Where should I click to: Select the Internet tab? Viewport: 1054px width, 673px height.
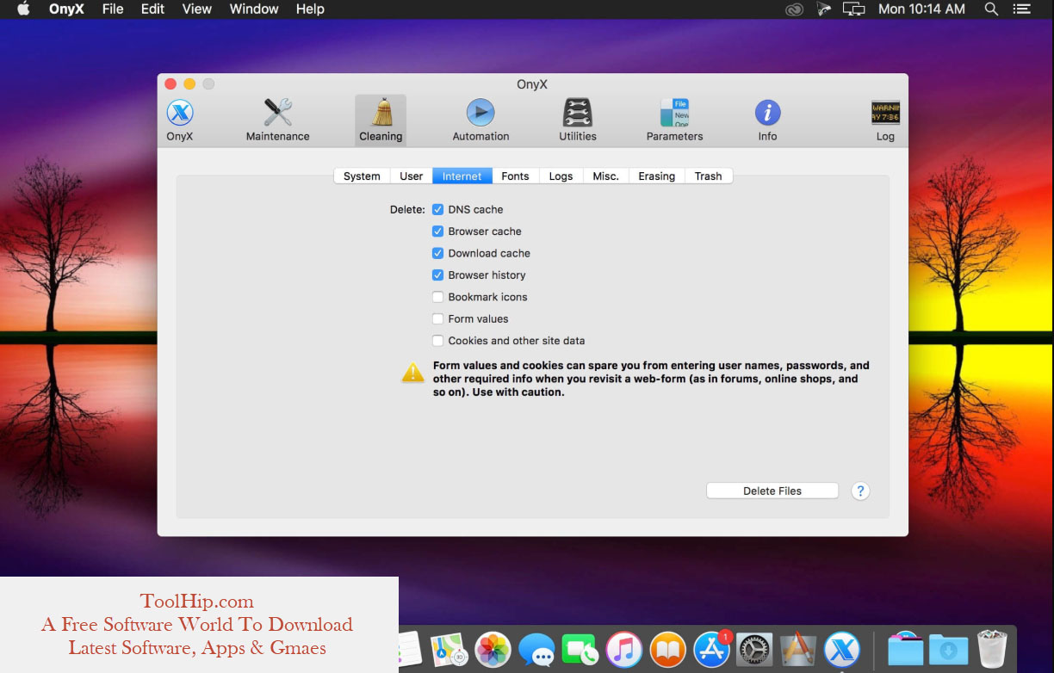pyautogui.click(x=462, y=176)
